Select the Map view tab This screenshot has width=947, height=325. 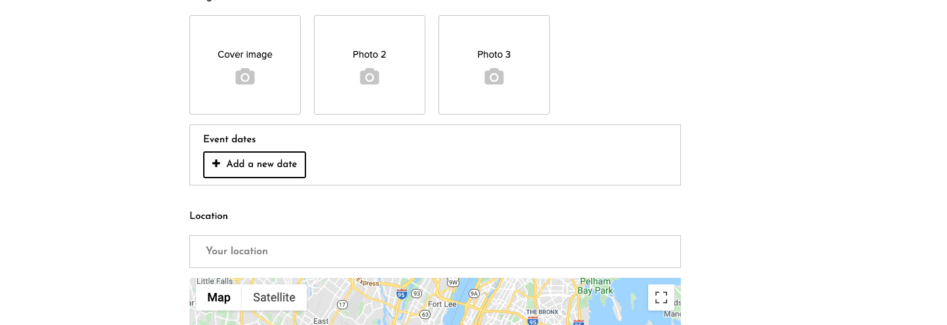(219, 297)
